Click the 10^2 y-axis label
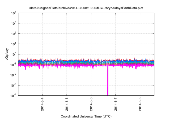The width and height of the screenshot is (170, 119). pos(14,34)
